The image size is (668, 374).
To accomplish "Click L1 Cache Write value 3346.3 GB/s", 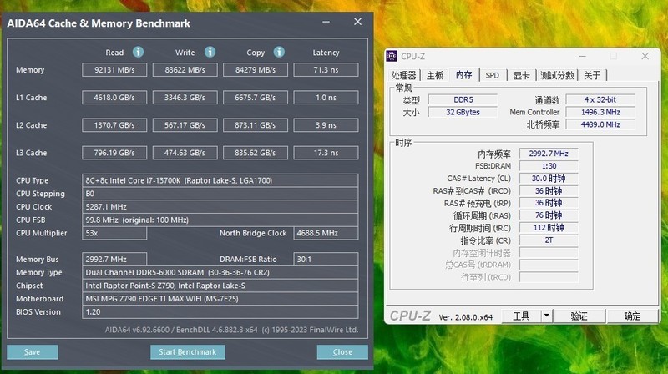I will coord(185,98).
